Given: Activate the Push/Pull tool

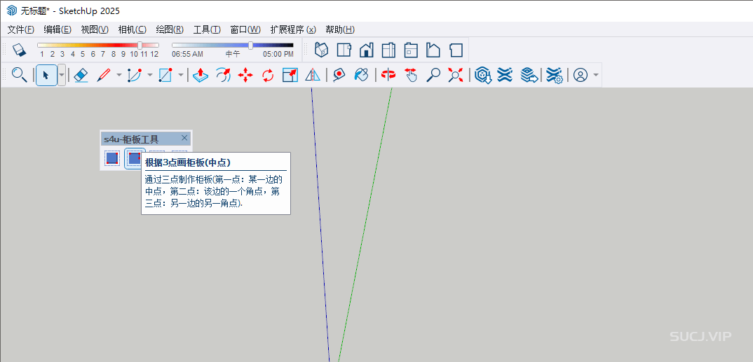Looking at the screenshot, I should 201,75.
